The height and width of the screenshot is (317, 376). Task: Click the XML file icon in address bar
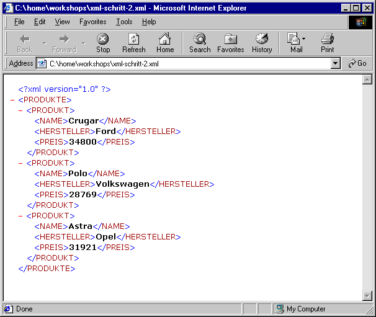(x=42, y=63)
